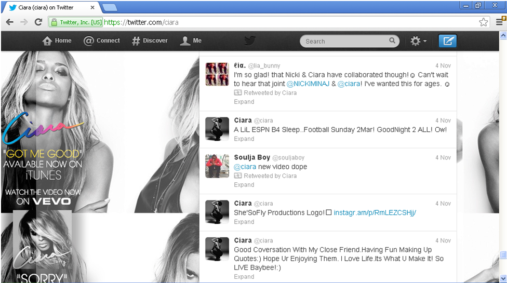The image size is (507, 283).
Task: Close the Ciara on Twitter tab
Action: tap(92, 7)
